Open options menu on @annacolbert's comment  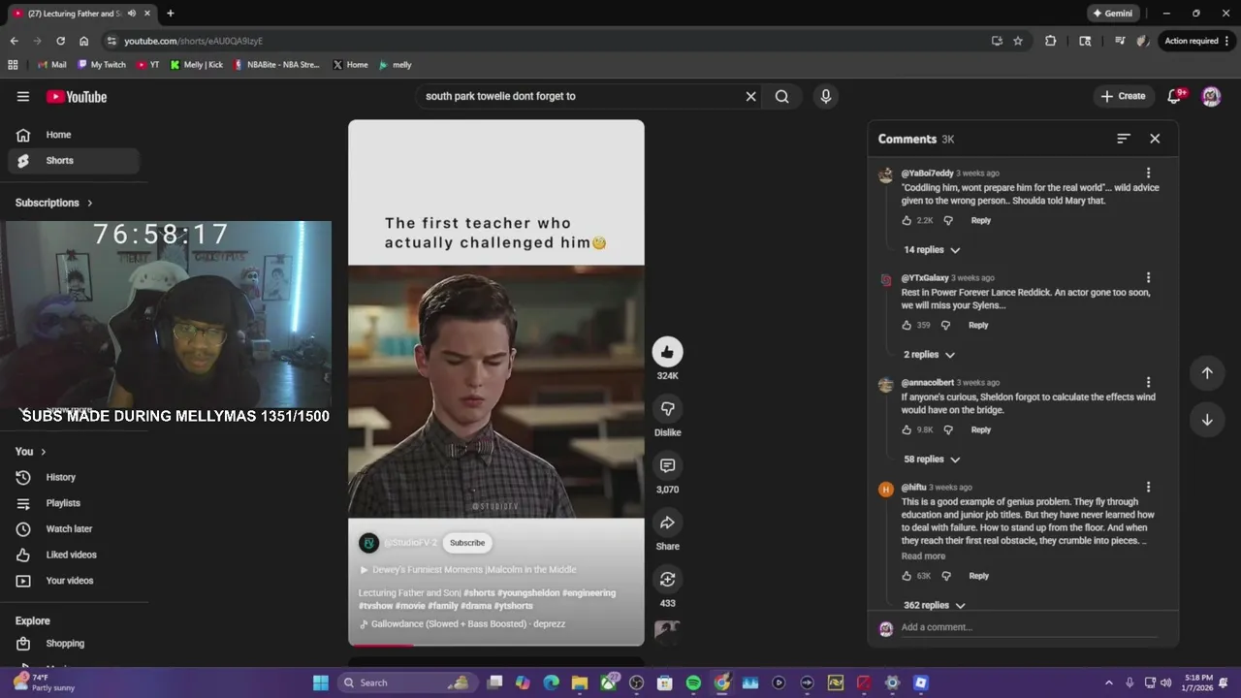(1148, 382)
